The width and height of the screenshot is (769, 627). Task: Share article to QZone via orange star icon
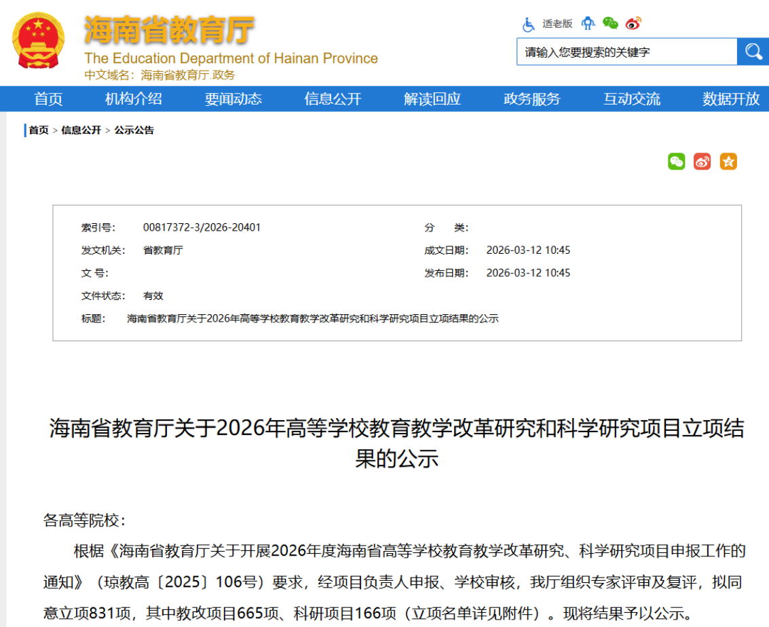click(728, 161)
